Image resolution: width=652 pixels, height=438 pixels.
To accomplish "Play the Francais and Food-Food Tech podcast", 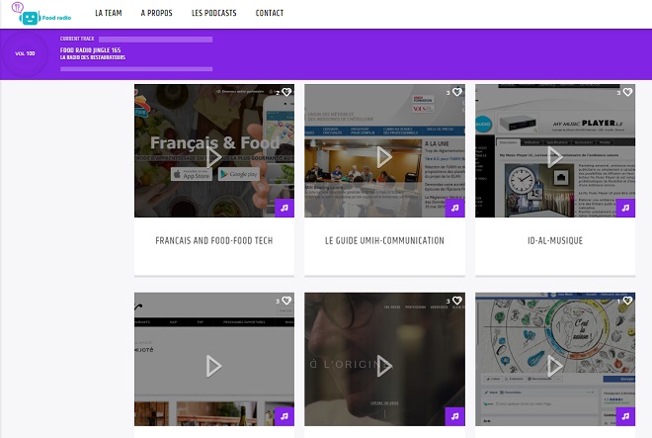I will coord(214,157).
